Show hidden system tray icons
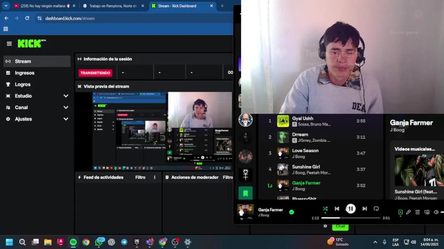 point(375,242)
